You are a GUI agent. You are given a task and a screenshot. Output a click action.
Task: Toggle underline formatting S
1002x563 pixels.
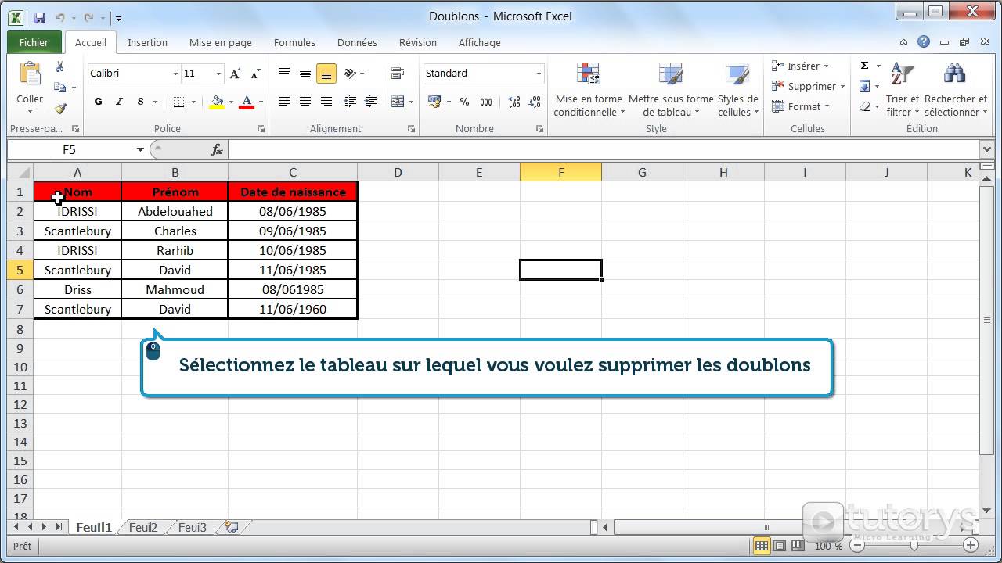pyautogui.click(x=140, y=102)
